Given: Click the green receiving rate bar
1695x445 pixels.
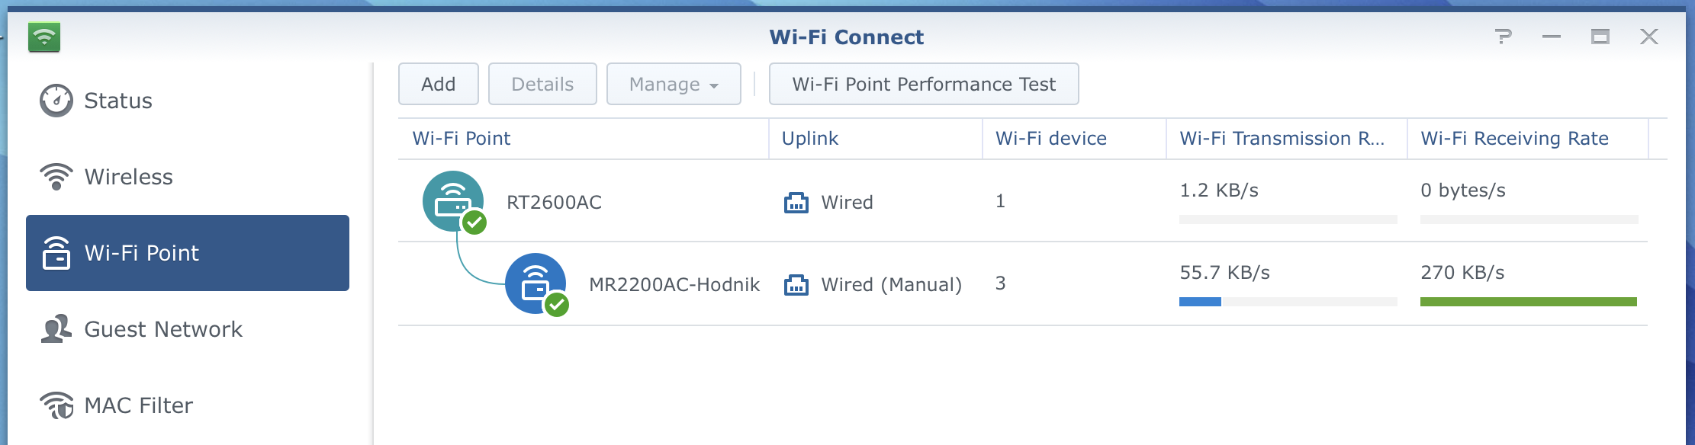Looking at the screenshot, I should pos(1529,302).
